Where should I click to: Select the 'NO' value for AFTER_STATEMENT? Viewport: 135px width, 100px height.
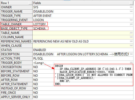click(36, 84)
